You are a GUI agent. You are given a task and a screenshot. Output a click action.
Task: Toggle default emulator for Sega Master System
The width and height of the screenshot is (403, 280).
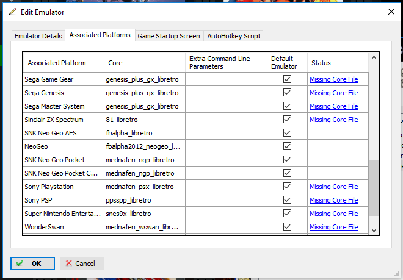(x=287, y=106)
